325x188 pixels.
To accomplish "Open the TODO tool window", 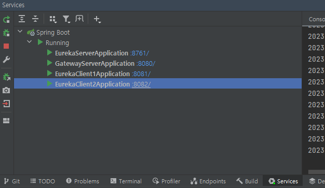I will tap(43, 181).
